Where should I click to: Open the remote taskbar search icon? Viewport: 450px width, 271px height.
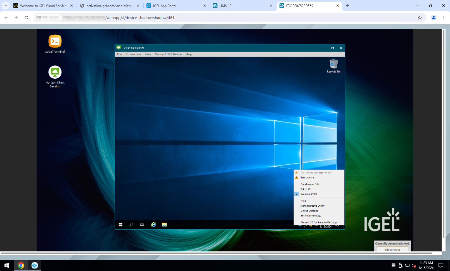point(131,225)
